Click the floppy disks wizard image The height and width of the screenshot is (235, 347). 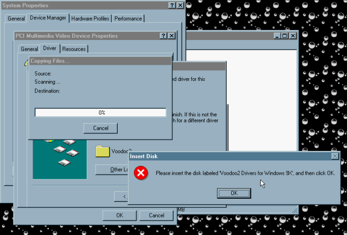tap(60, 159)
